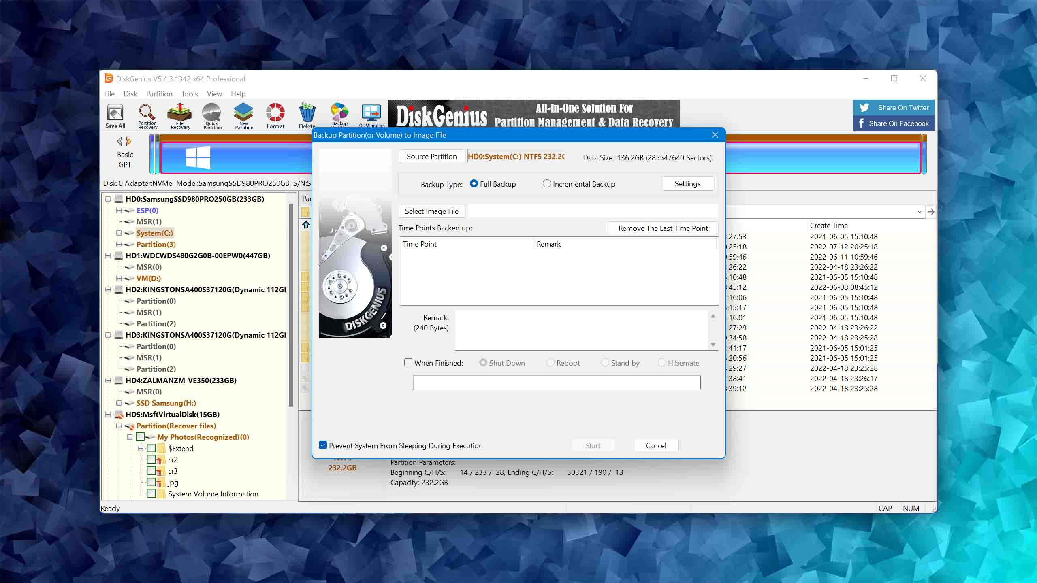This screenshot has height=583, width=1037.
Task: Select the New Partition icon
Action: [x=243, y=115]
